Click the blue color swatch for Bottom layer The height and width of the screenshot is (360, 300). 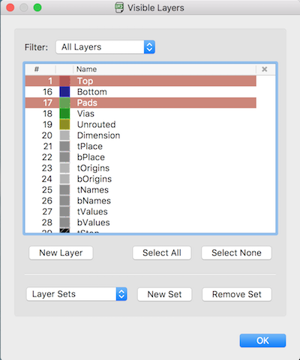(64, 92)
